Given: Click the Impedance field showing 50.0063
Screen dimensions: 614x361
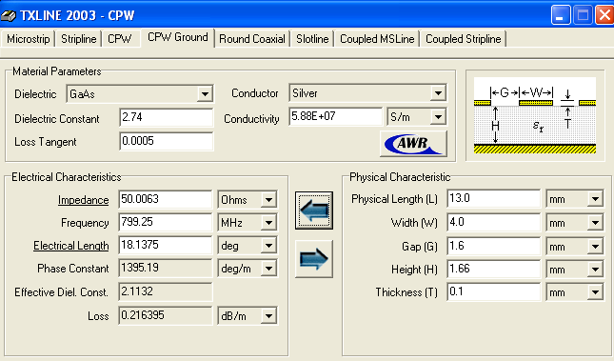Looking at the screenshot, I should pos(166,199).
